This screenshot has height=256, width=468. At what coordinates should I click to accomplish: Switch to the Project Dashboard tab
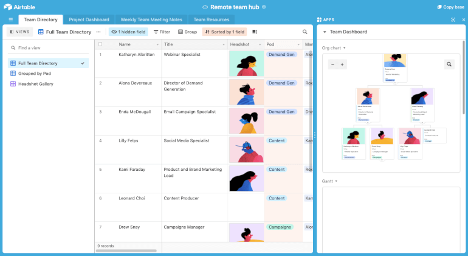coord(89,19)
